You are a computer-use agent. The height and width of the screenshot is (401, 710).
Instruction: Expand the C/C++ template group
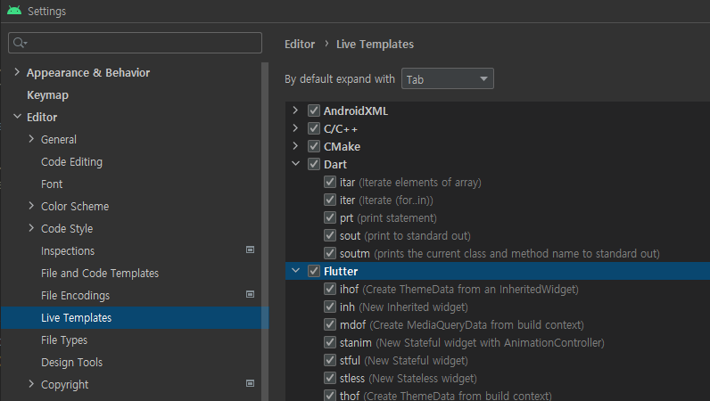click(295, 128)
